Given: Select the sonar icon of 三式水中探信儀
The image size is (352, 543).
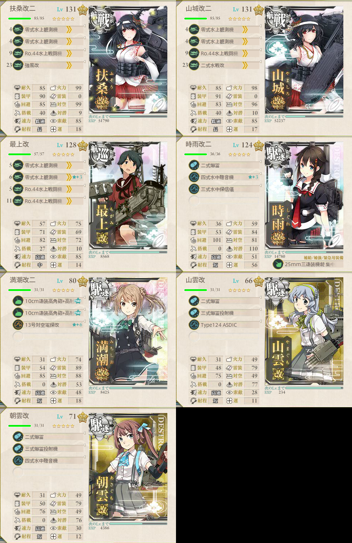Looking at the screenshot, I should 194,189.
